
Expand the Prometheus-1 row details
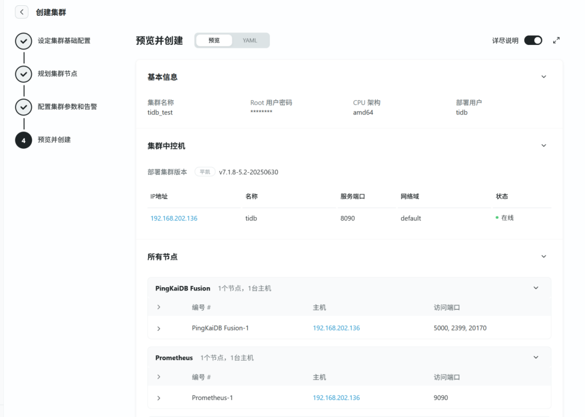[159, 398]
